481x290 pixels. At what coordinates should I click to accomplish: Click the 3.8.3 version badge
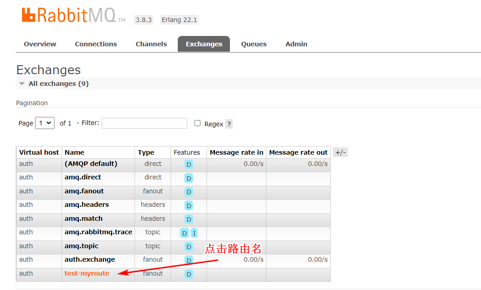pyautogui.click(x=144, y=20)
